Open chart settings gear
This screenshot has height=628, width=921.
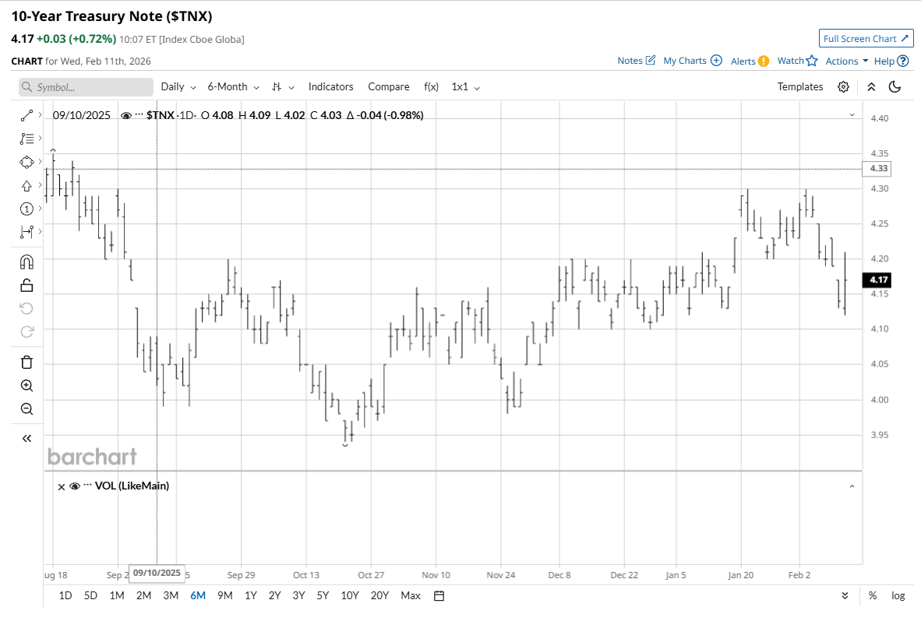coord(843,87)
